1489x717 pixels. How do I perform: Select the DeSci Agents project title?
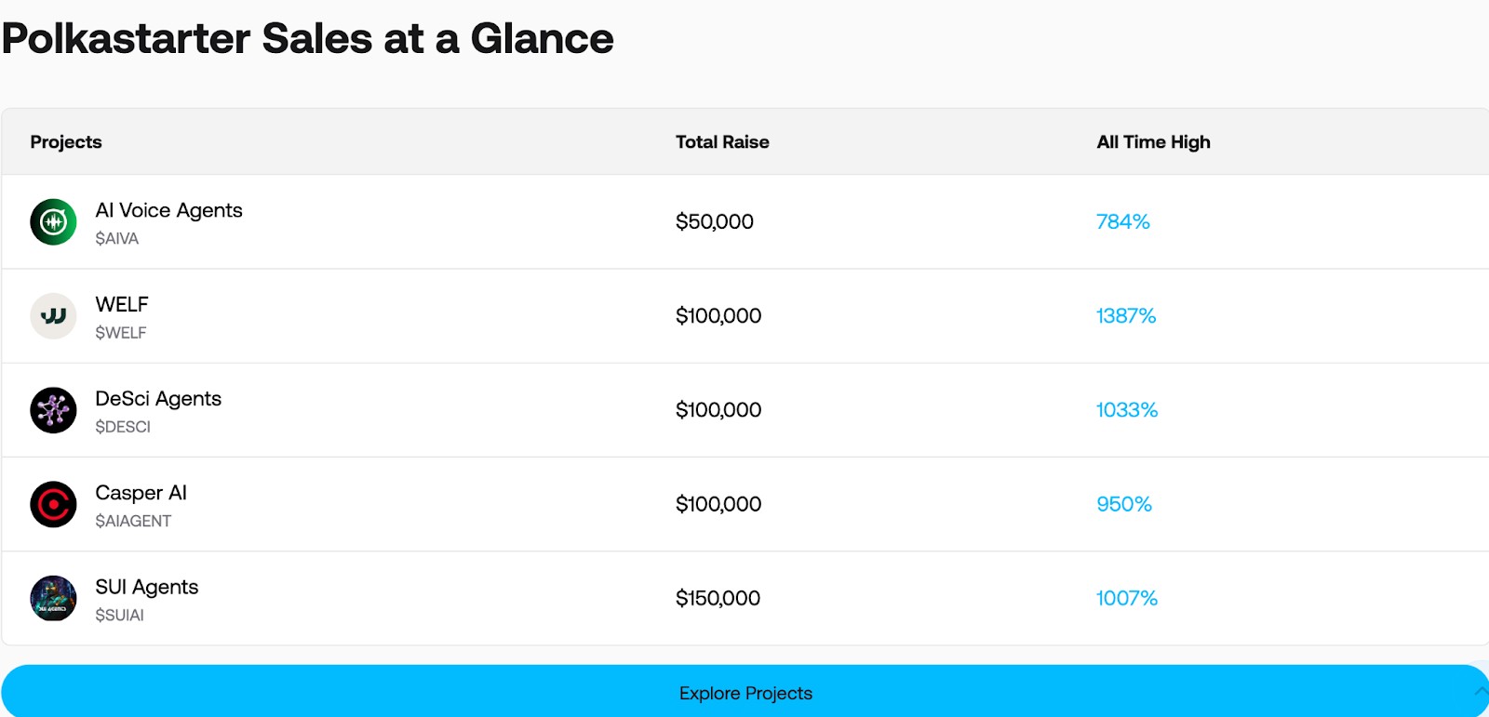click(158, 398)
